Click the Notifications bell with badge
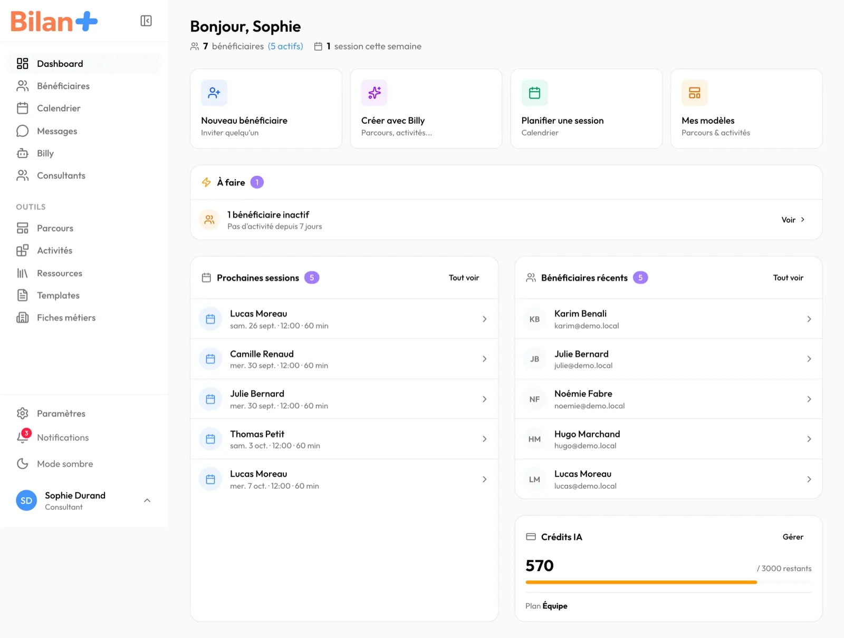Image resolution: width=844 pixels, height=638 pixels. (23, 437)
